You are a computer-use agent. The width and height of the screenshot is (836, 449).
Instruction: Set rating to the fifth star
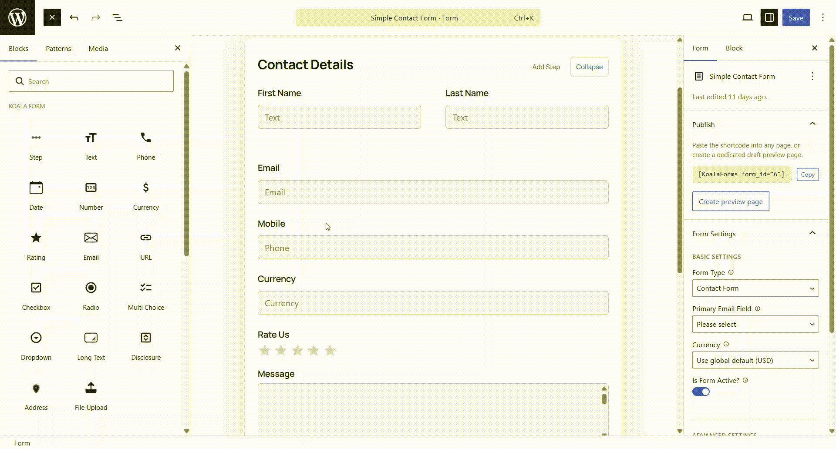[330, 350]
